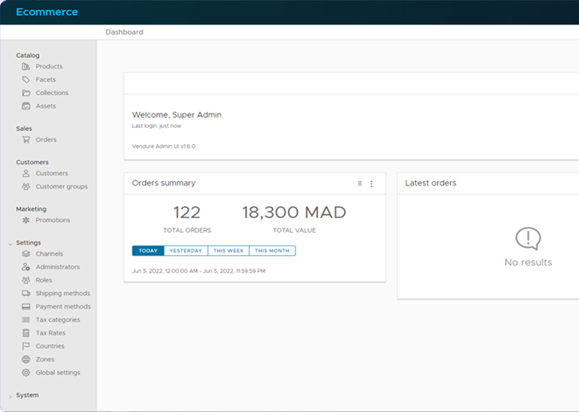579x412 pixels.
Task: Select This Week range in orders summary
Action: [x=228, y=250]
